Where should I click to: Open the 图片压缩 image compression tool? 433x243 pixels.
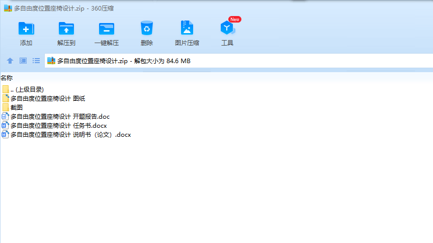(x=187, y=28)
